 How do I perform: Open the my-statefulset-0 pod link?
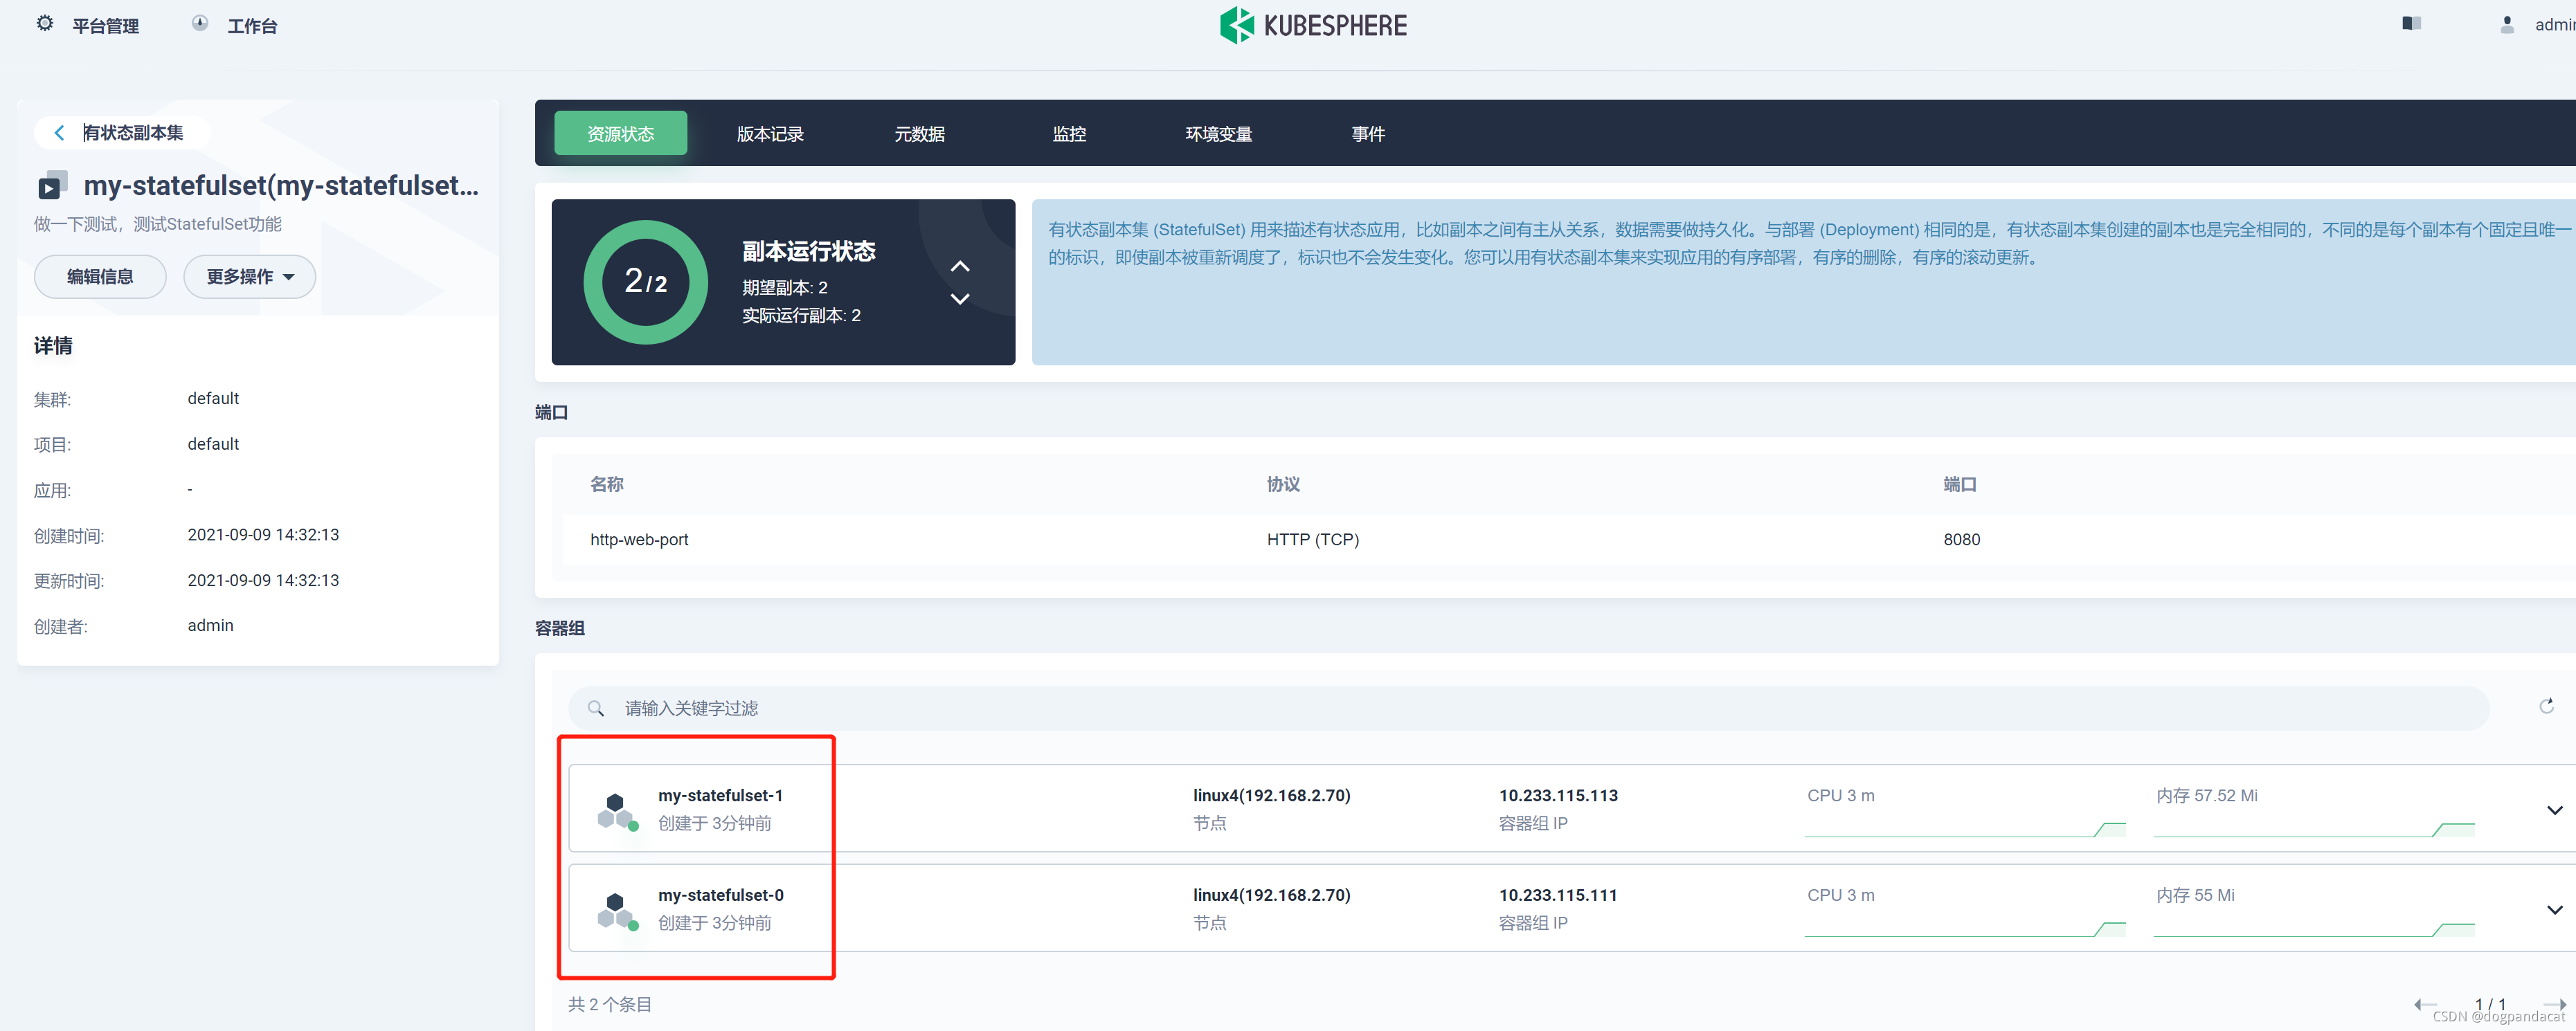click(x=720, y=895)
